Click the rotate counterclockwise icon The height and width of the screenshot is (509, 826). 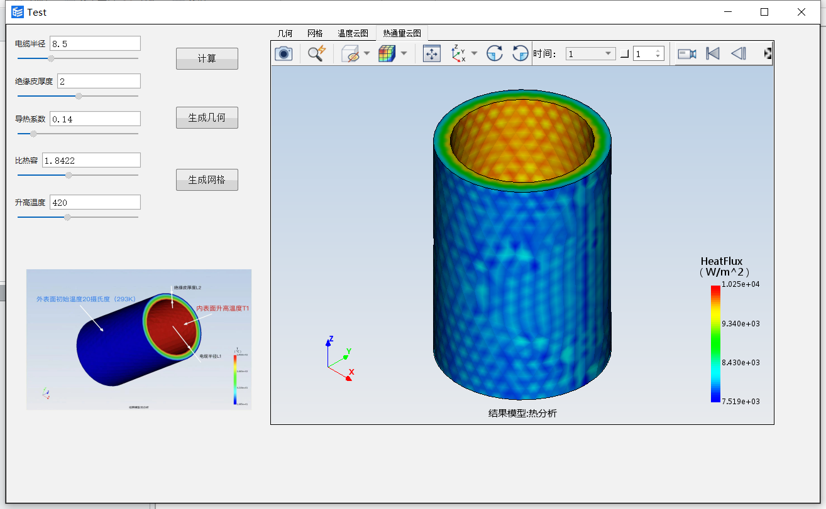click(520, 54)
